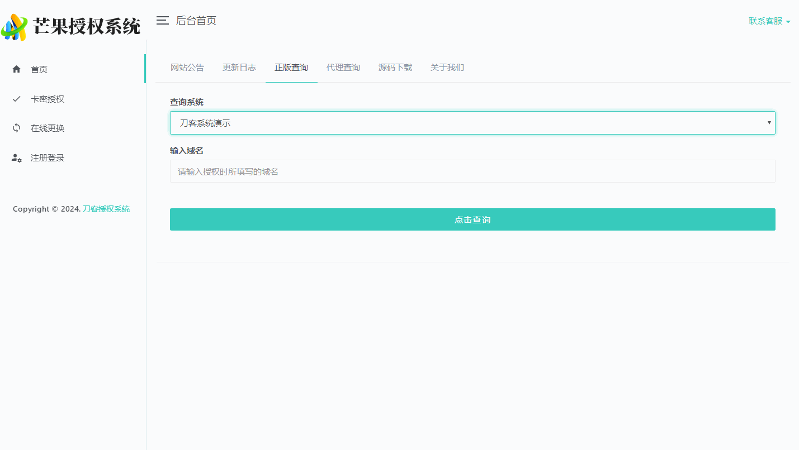Open the 联系客服 dropdown menu
The image size is (799, 450).
(769, 21)
